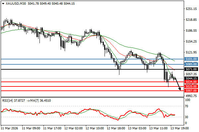Click the 5071.00 black price level tag

tap(191, 69)
